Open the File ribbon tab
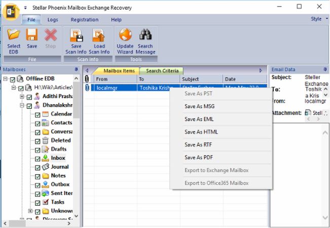The height and width of the screenshot is (228, 330). (x=31, y=20)
